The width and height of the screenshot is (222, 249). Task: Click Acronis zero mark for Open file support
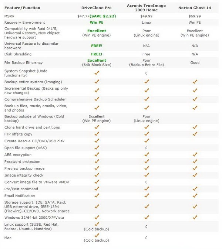coord(146,148)
